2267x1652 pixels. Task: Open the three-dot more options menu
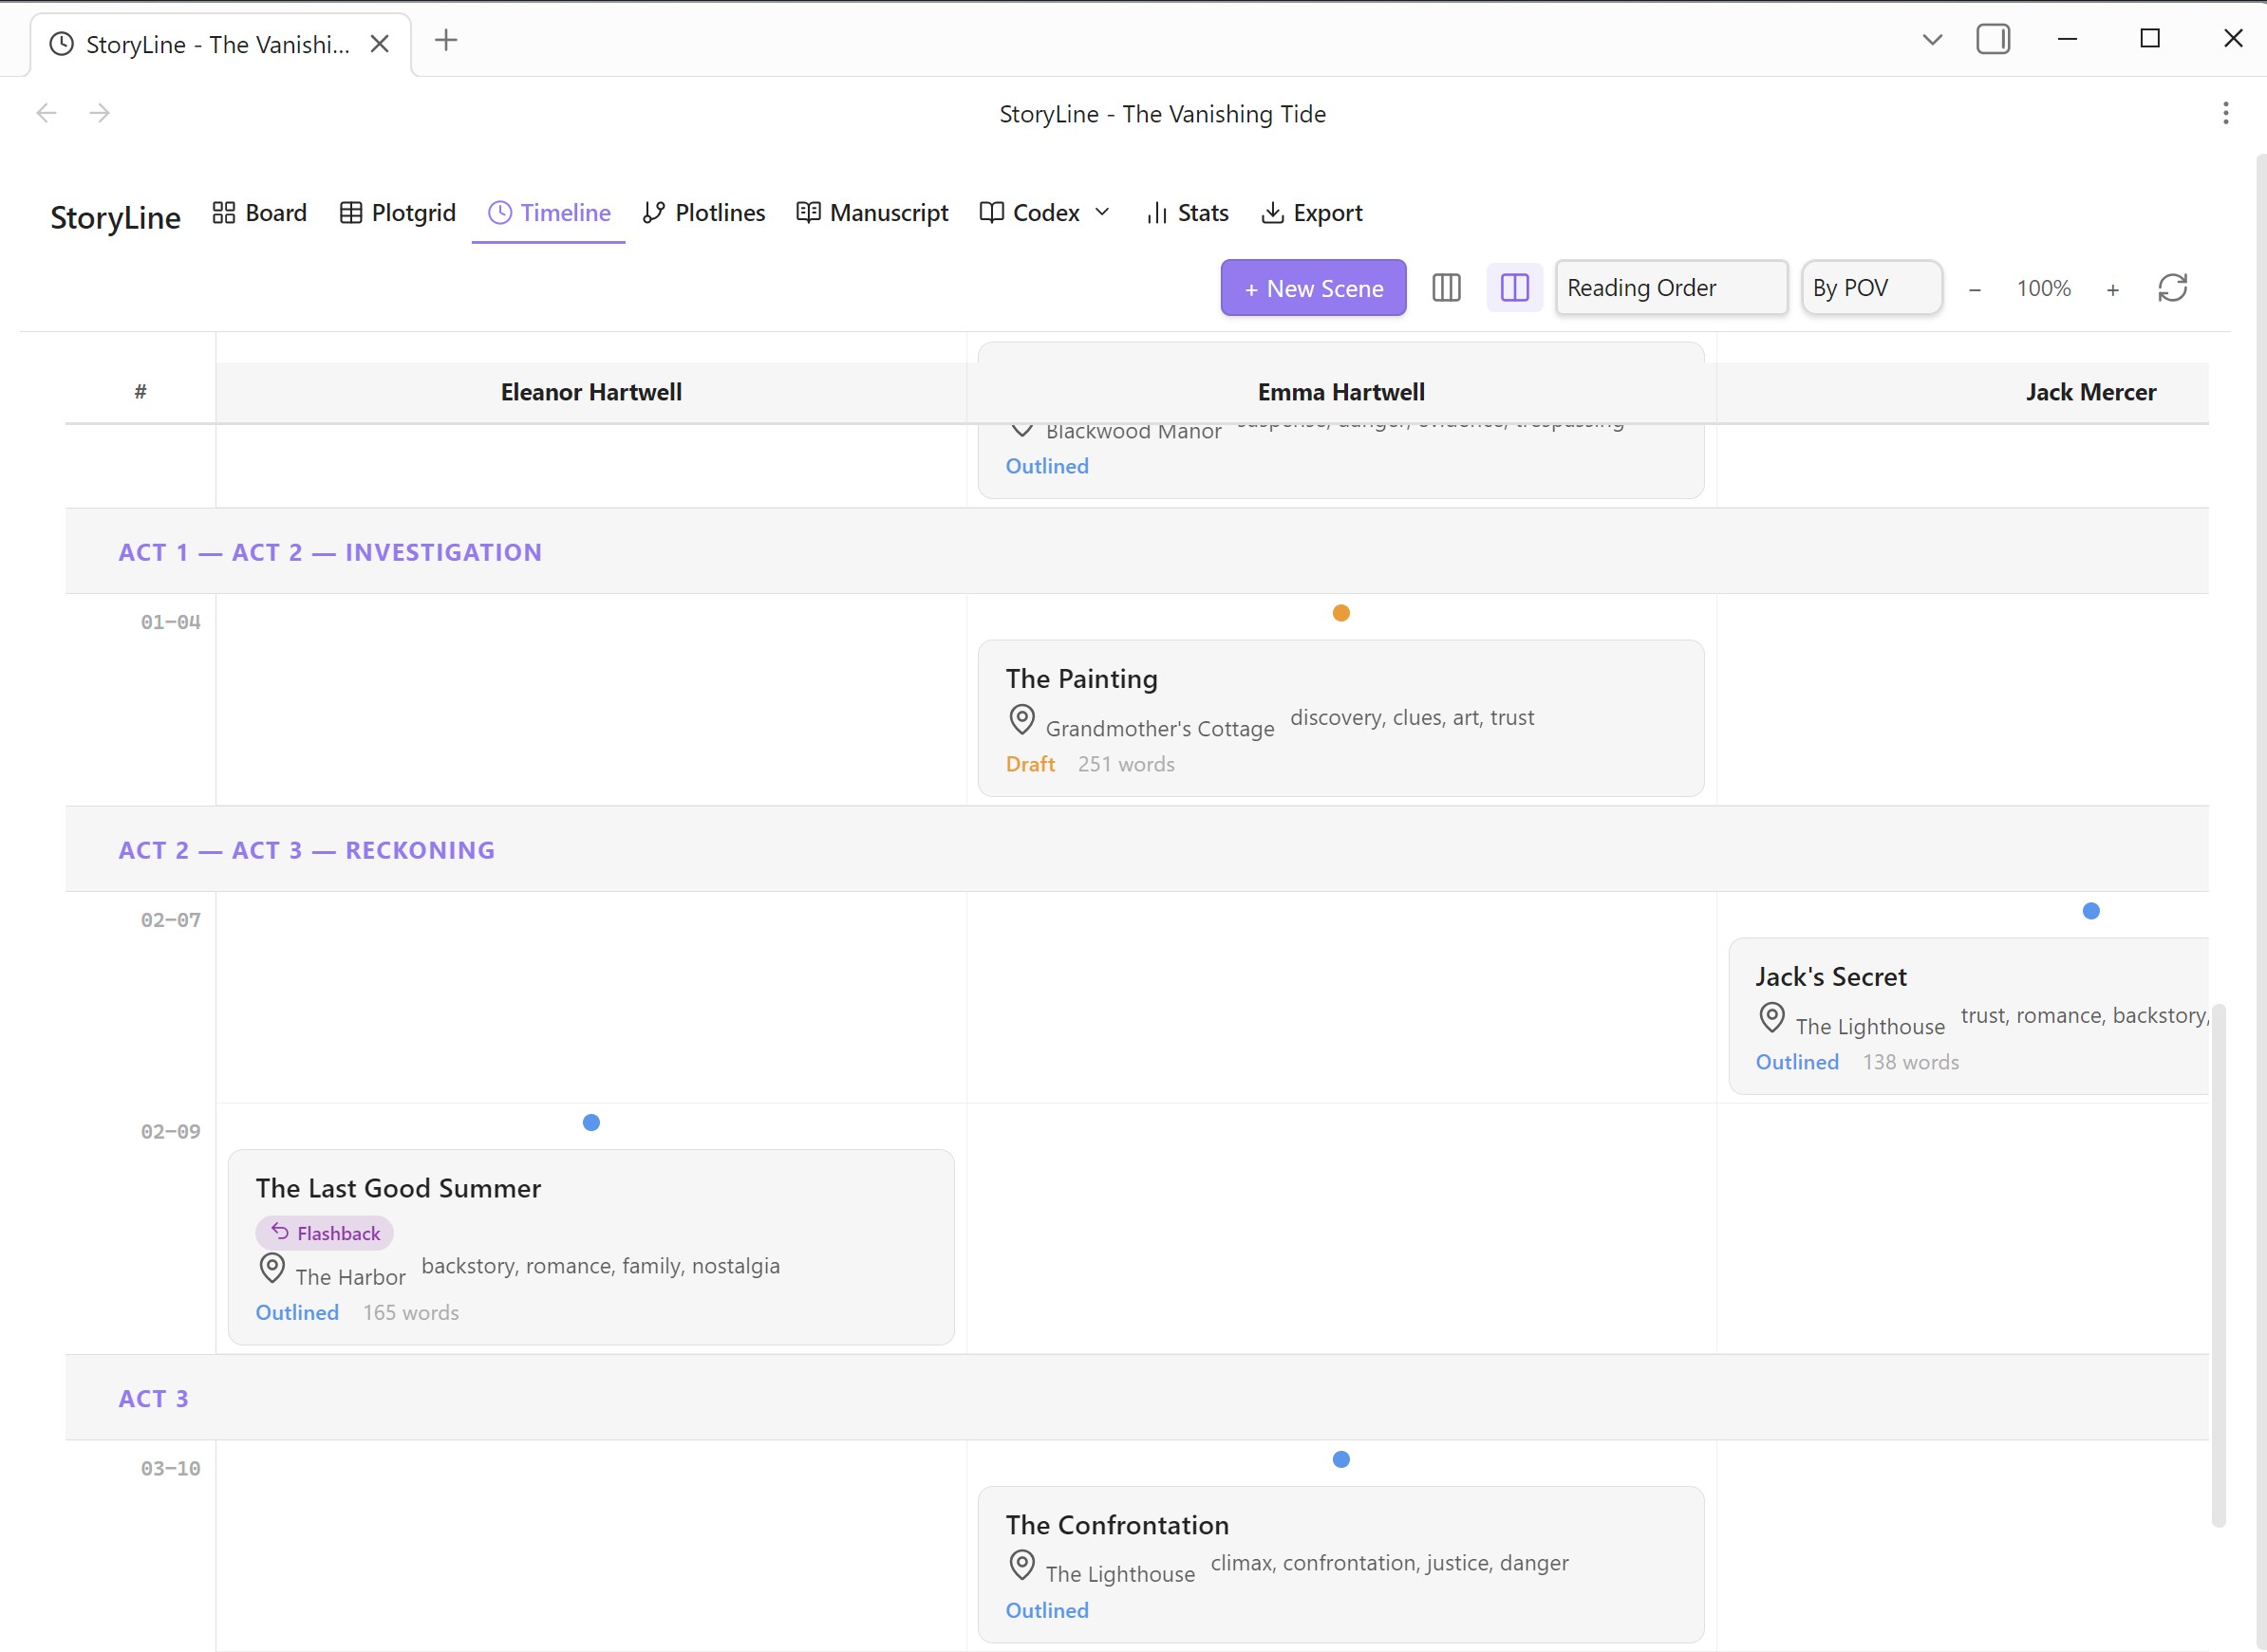[2225, 113]
